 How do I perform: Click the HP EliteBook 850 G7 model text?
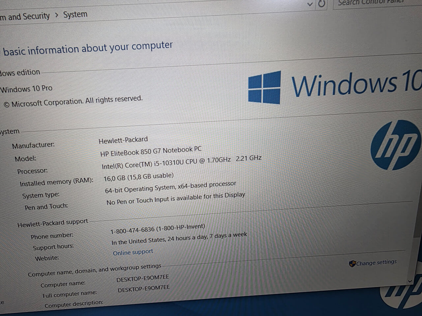click(151, 151)
